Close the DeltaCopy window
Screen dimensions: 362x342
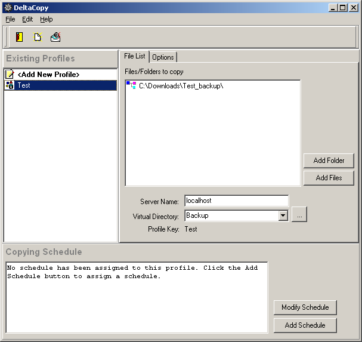(354, 8)
